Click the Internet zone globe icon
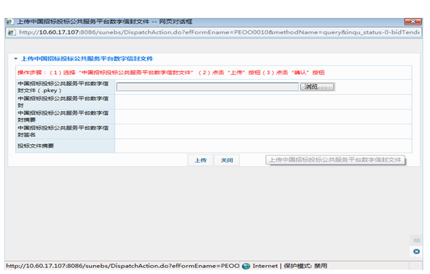 (x=246, y=266)
